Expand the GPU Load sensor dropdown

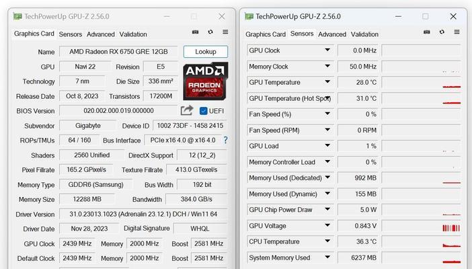coord(327,146)
